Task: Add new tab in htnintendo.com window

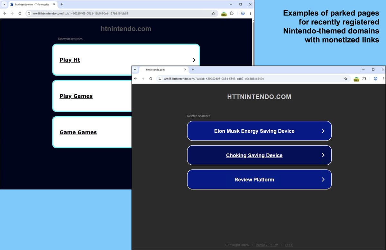Action: pos(61,5)
